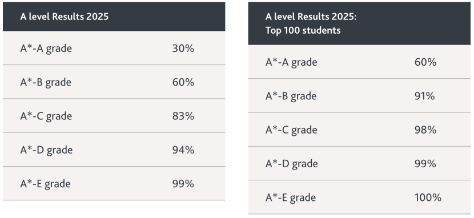Select the A*-D grade label in left table
474x218 pixels.
[46, 150]
